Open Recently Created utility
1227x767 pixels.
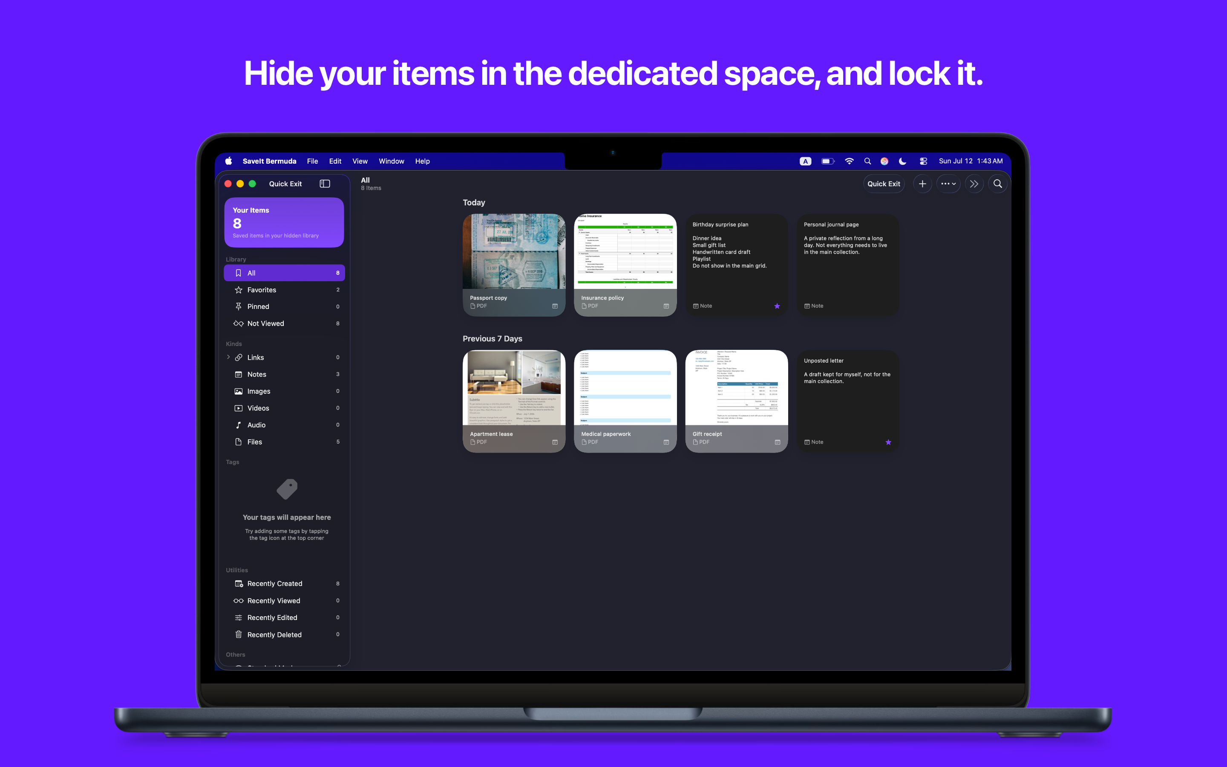[x=284, y=583]
